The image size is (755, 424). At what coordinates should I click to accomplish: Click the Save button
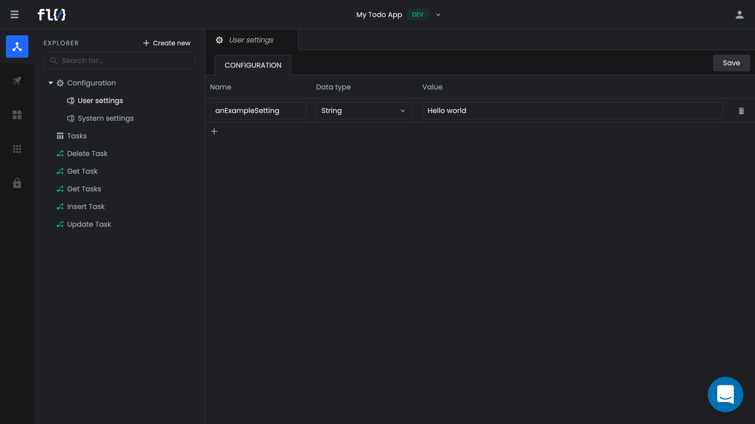pyautogui.click(x=731, y=63)
